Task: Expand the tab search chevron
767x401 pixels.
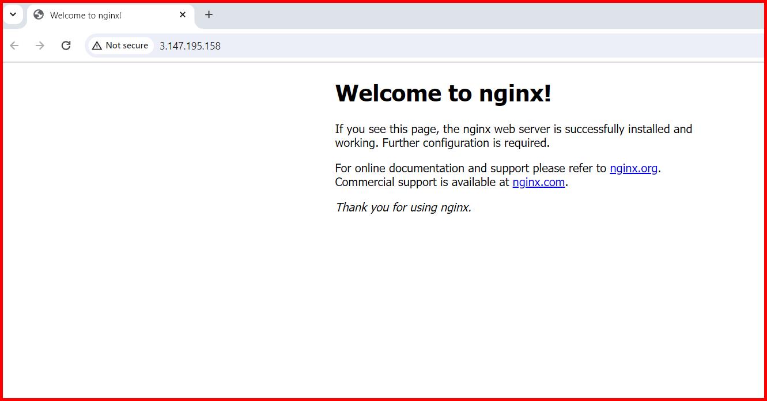Action: (13, 14)
